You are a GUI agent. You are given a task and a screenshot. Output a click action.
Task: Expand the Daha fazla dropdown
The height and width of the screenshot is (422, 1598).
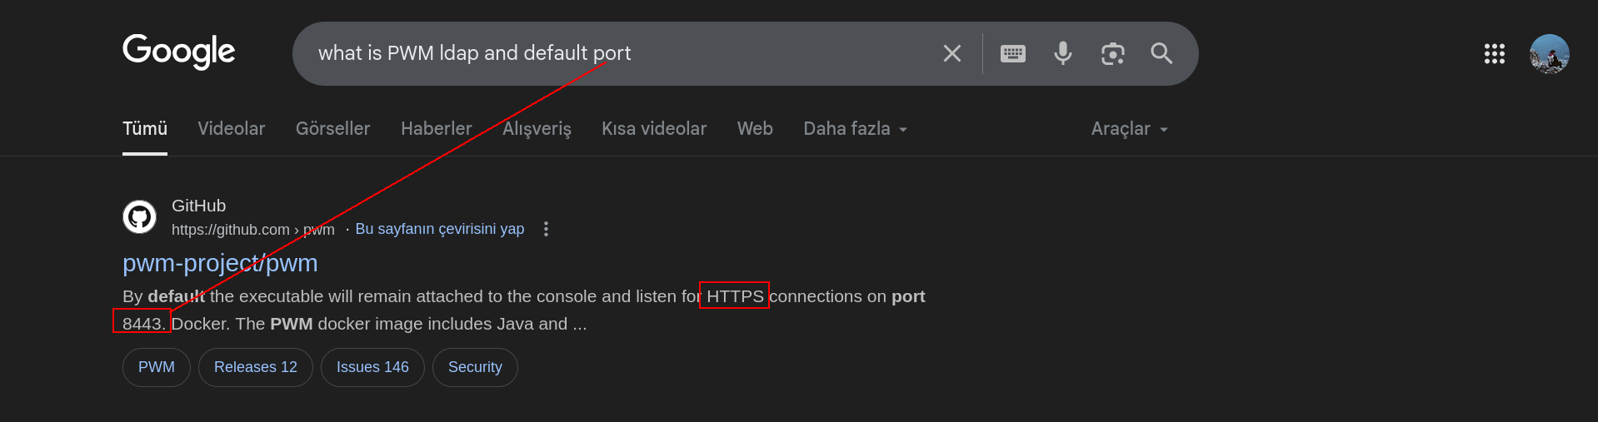point(856,129)
